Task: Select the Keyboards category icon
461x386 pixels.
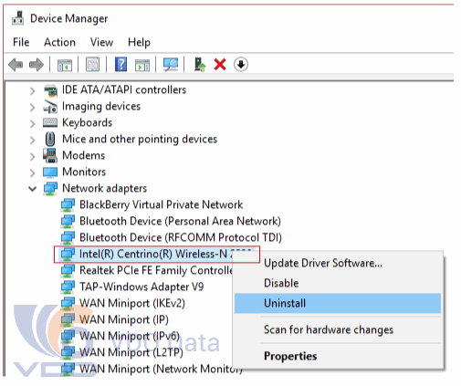Action: tap(50, 123)
